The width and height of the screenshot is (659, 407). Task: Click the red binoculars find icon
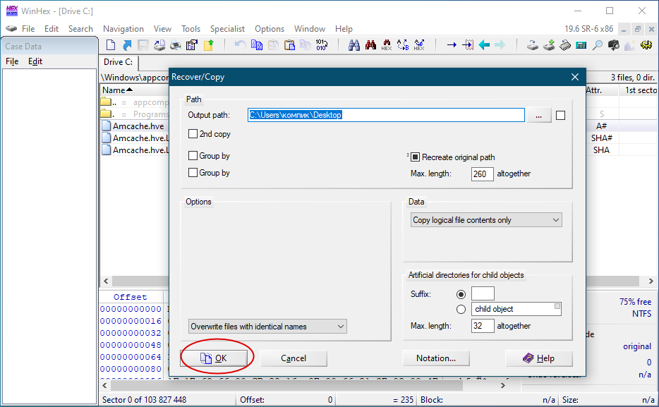(370, 45)
